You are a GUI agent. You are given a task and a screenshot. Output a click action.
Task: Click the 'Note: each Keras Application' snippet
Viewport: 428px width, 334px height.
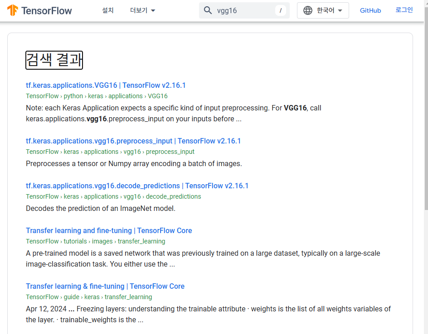(x=173, y=113)
